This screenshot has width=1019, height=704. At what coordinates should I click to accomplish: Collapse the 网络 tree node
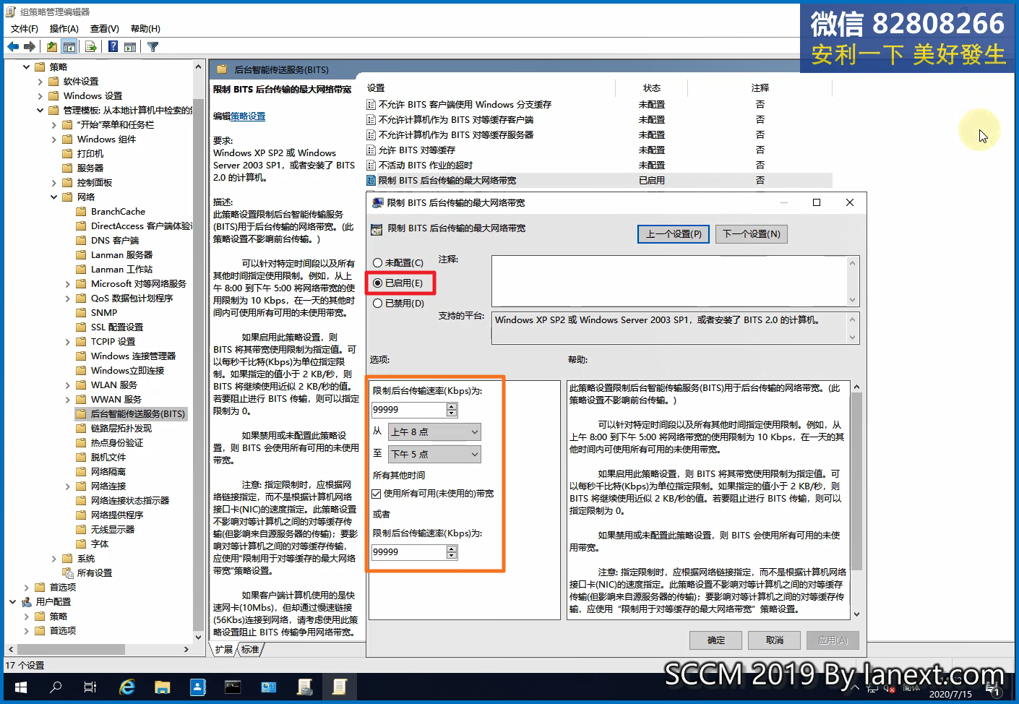pyautogui.click(x=54, y=197)
